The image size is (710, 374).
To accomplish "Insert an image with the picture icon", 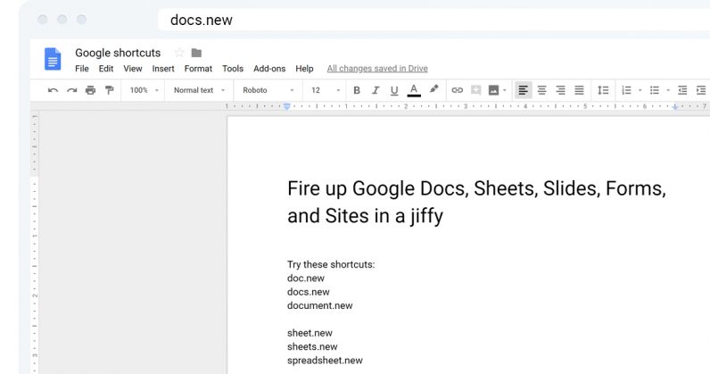I will pos(493,90).
